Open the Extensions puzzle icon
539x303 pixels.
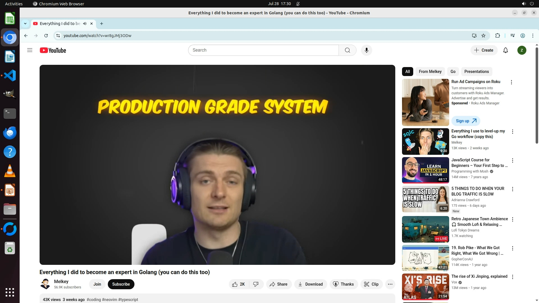[x=497, y=36]
